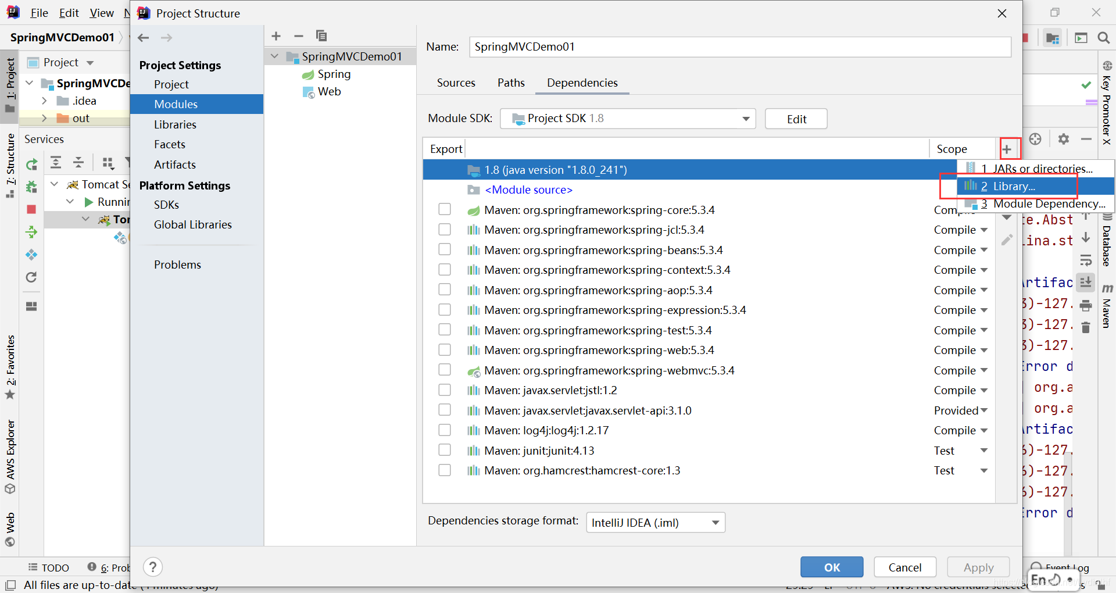
Task: Open Services panel settings gear
Action: [x=1063, y=139]
